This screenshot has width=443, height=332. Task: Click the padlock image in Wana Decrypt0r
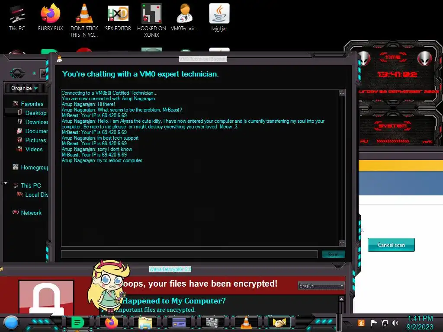tap(47, 297)
